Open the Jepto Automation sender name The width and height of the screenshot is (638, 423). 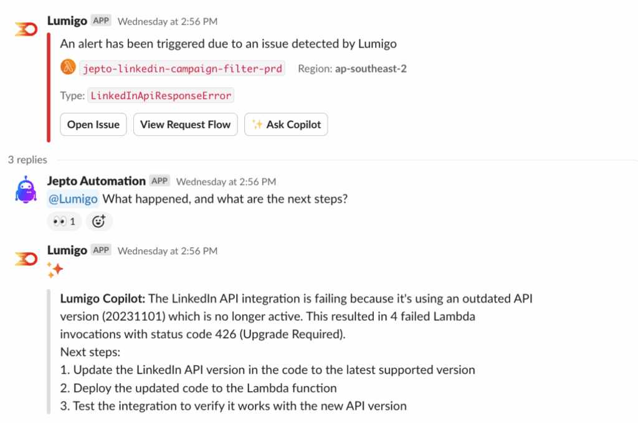click(x=96, y=181)
